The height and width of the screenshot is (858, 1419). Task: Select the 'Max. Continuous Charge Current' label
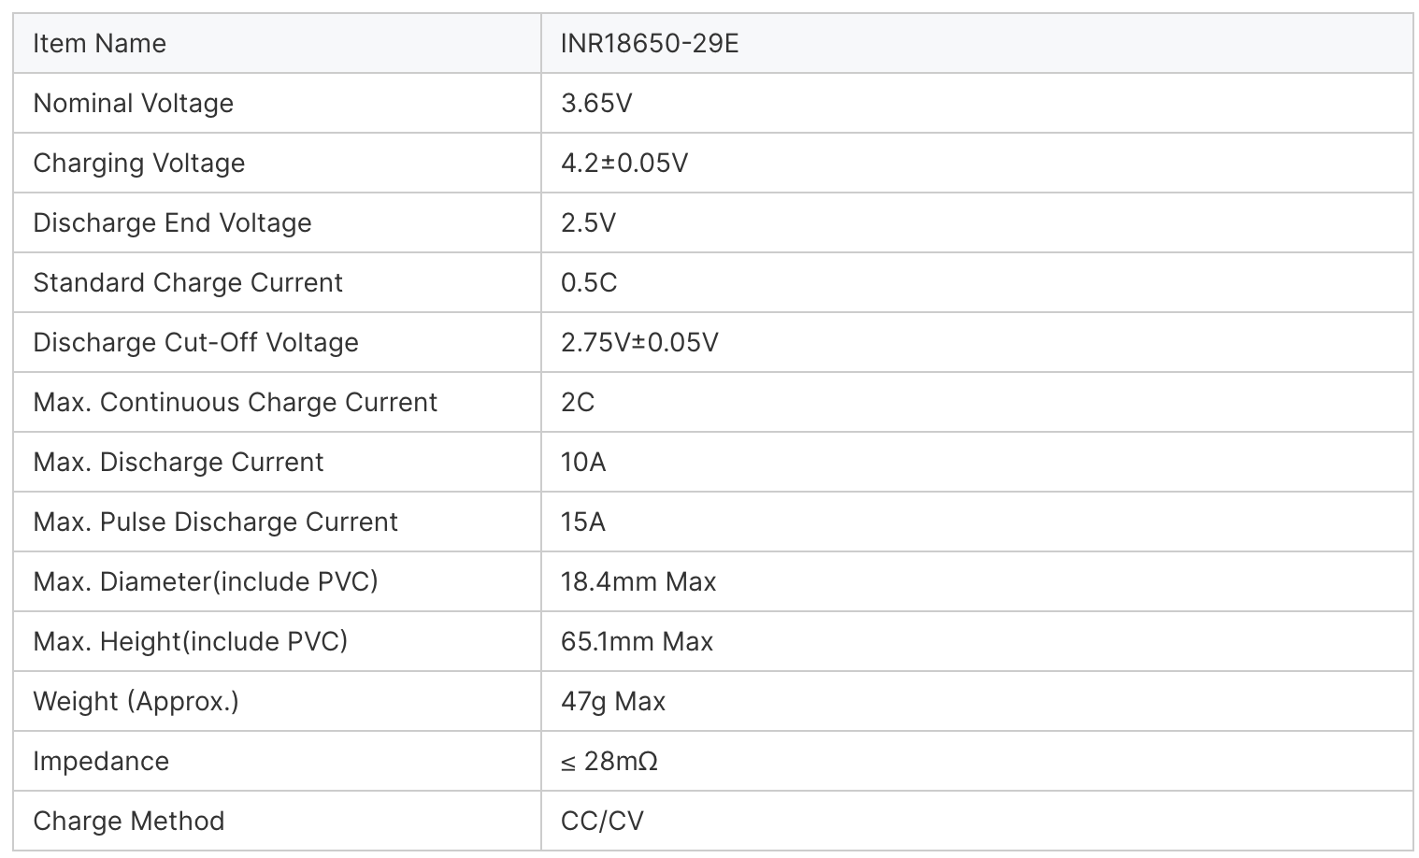pos(235,402)
